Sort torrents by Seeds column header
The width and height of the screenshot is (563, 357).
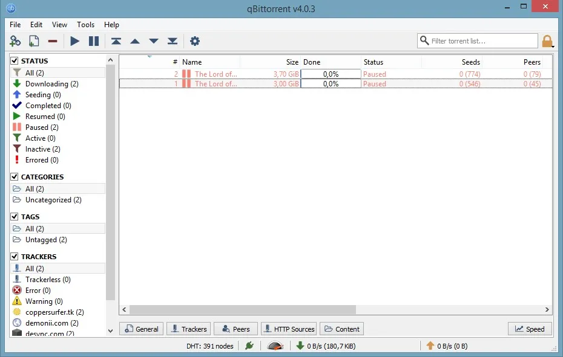(452, 62)
